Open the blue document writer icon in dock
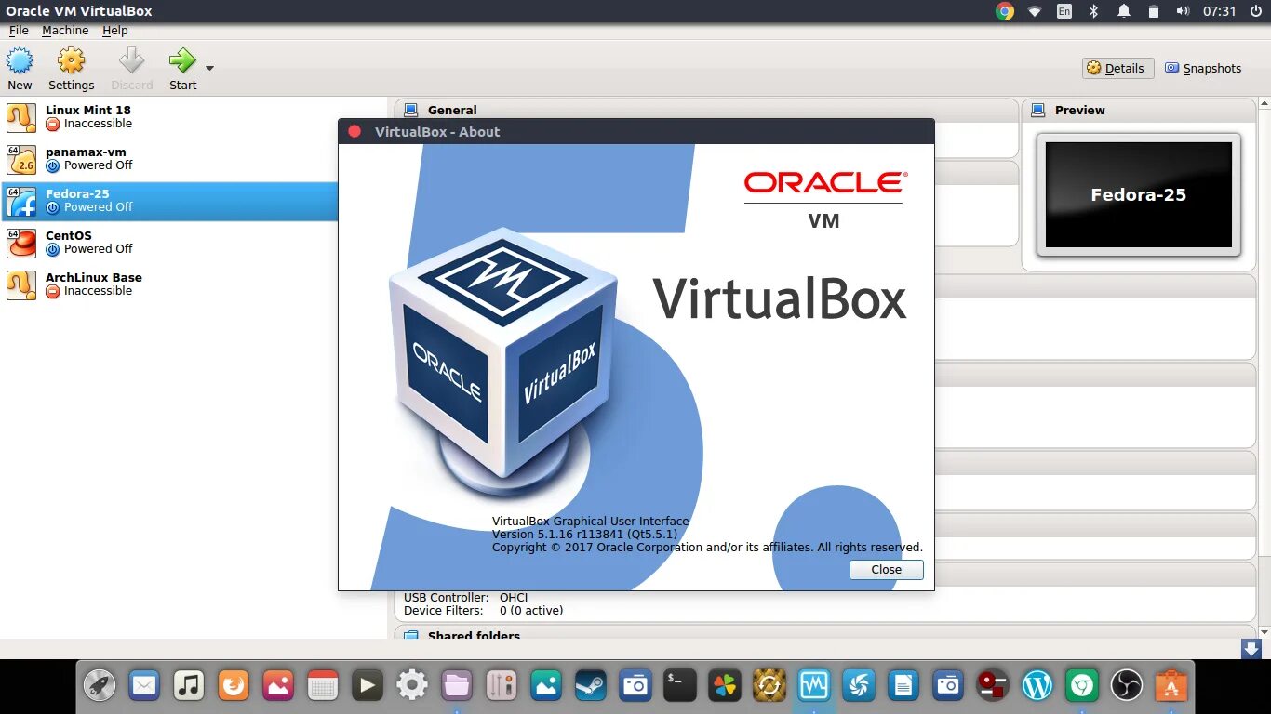1271x714 pixels. click(x=903, y=686)
